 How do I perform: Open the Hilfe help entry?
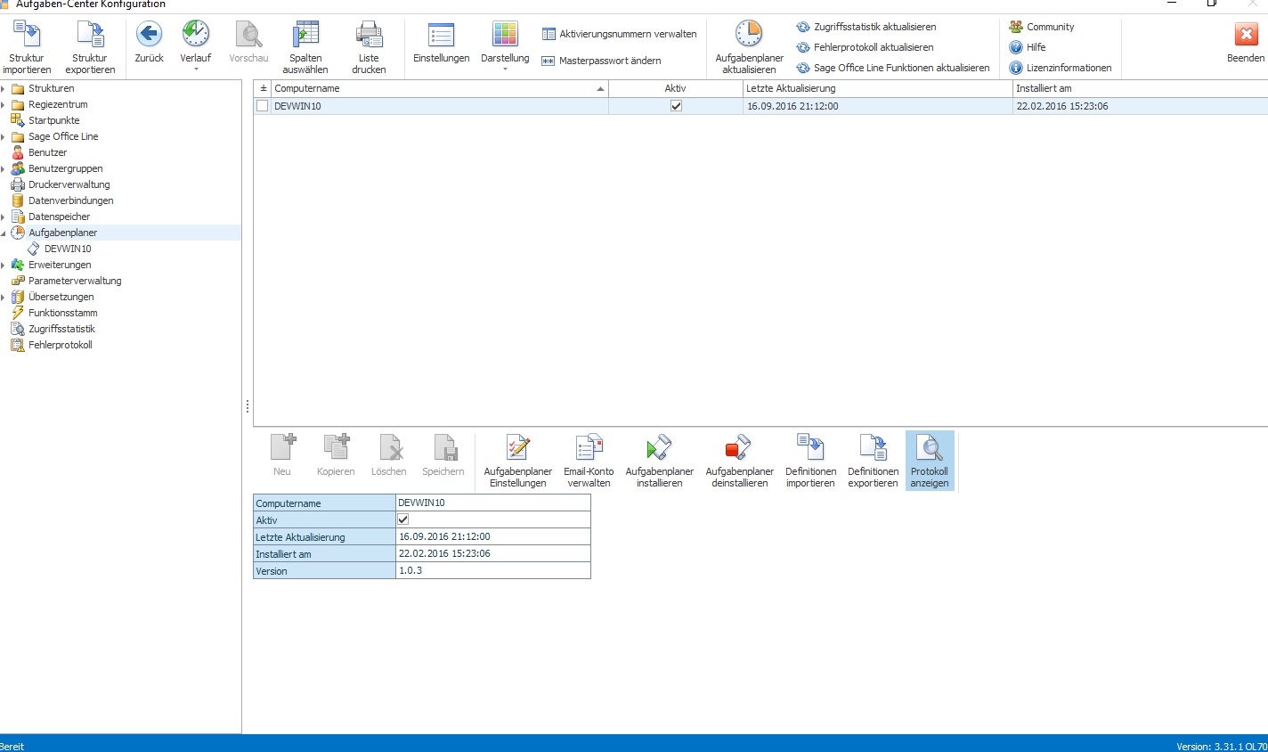(1028, 47)
